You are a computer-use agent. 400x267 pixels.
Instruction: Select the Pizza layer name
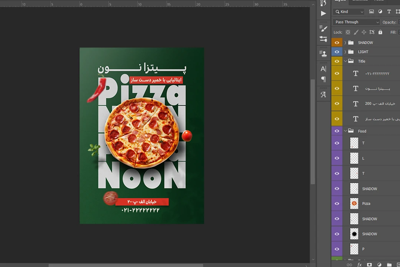[366, 204]
